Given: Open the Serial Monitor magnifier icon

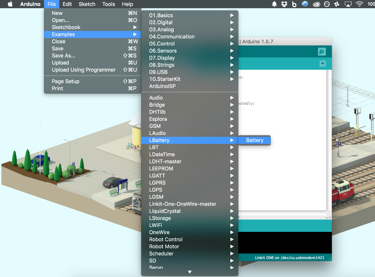Looking at the screenshot, I should coord(322,52).
